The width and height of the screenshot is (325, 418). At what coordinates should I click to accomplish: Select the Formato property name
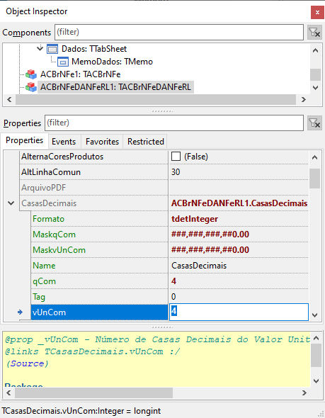point(48,219)
